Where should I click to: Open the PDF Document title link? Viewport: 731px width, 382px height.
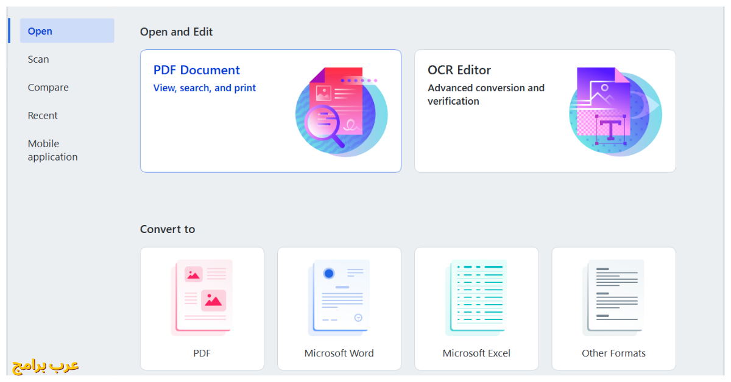tap(197, 70)
